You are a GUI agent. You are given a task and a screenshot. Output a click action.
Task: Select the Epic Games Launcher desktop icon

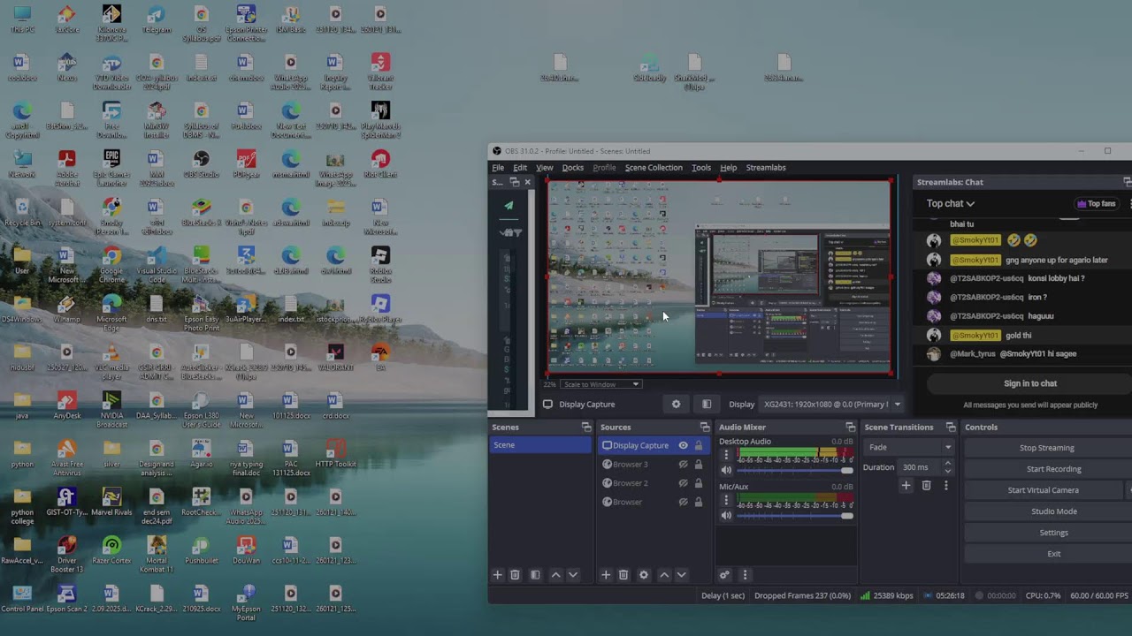click(111, 168)
